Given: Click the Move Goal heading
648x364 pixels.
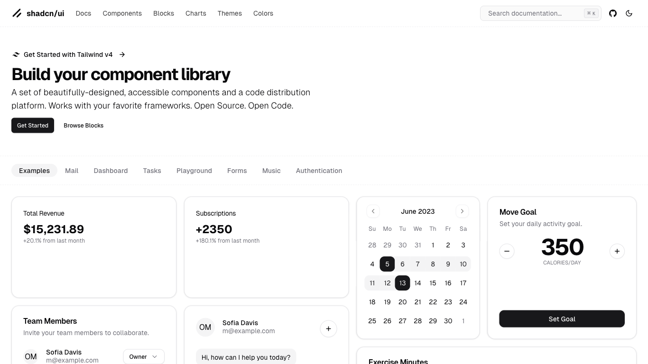Looking at the screenshot, I should (x=518, y=212).
